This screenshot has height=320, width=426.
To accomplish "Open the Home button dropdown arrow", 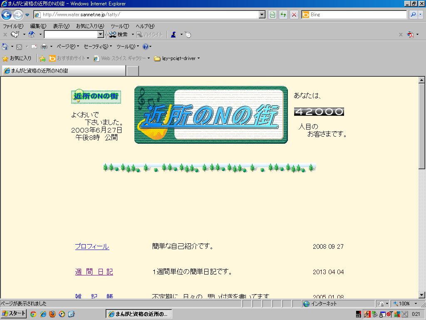I will (x=12, y=47).
